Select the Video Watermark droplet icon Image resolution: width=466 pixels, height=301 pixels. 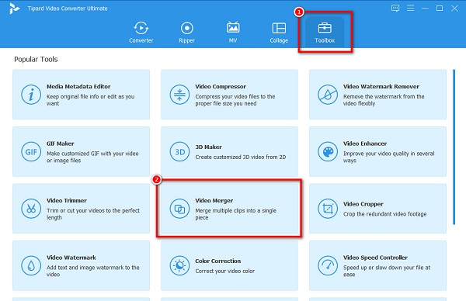click(x=31, y=265)
